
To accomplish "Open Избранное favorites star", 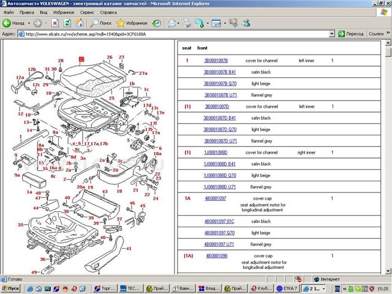I will (x=132, y=23).
